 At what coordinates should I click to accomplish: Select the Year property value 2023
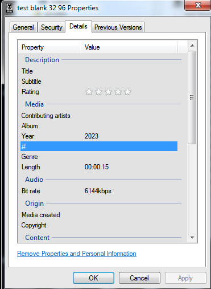[x=92, y=136]
